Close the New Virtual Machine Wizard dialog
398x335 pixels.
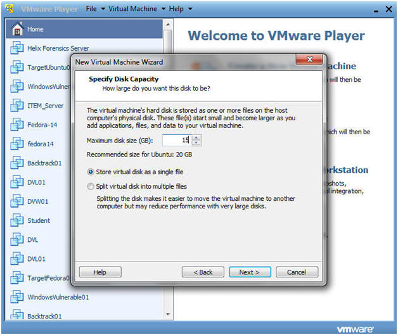309,60
